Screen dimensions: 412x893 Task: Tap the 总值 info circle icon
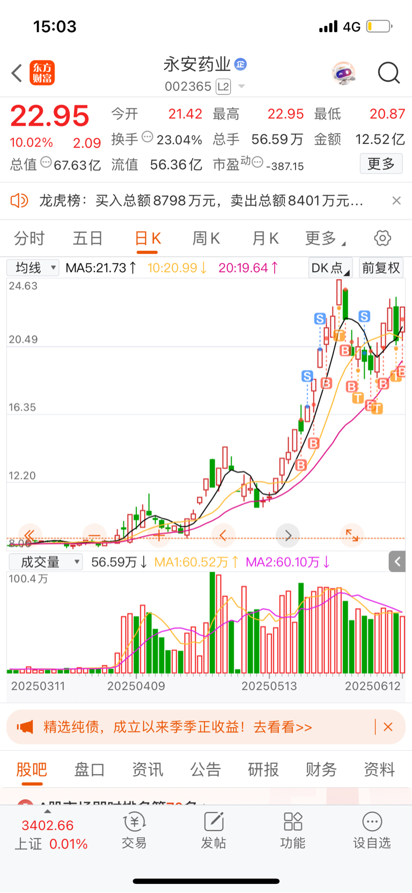pos(46,162)
